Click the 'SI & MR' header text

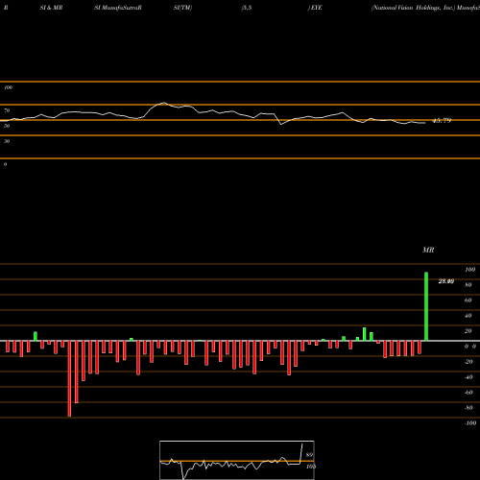[51, 8]
